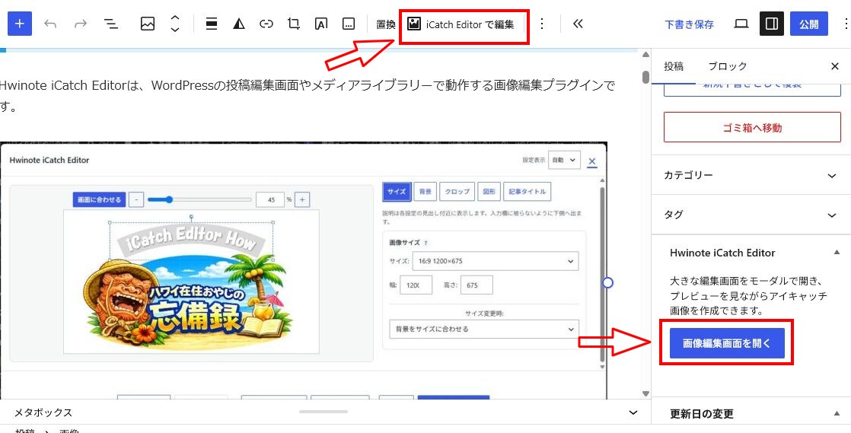851x433 pixels.
Task: Collapse the Hwinote iCatch Editor panel
Action: point(837,253)
